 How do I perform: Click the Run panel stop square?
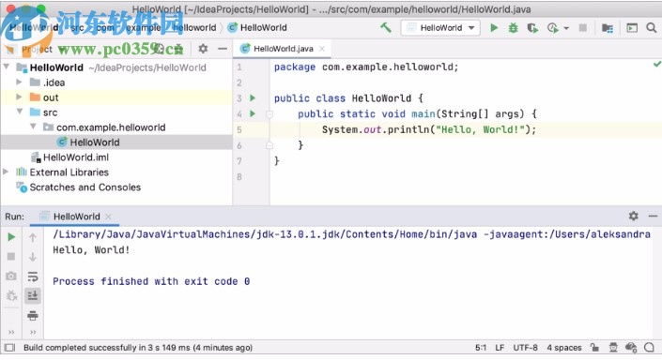[x=11, y=257]
